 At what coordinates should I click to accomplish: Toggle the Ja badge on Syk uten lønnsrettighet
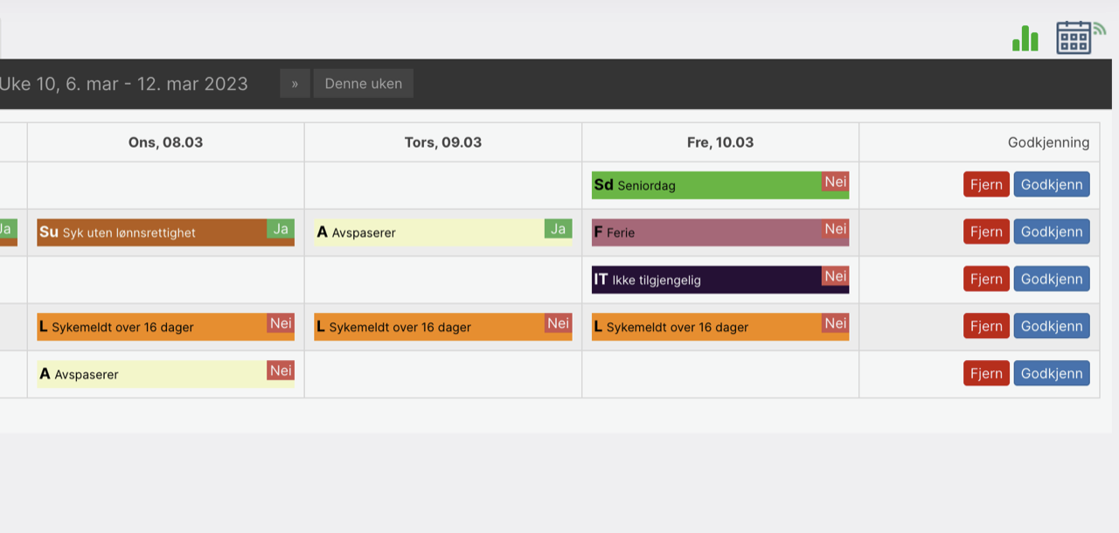[x=281, y=229]
